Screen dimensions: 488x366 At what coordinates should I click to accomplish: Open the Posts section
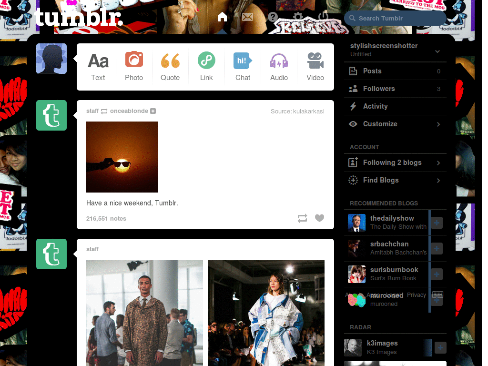click(x=395, y=71)
